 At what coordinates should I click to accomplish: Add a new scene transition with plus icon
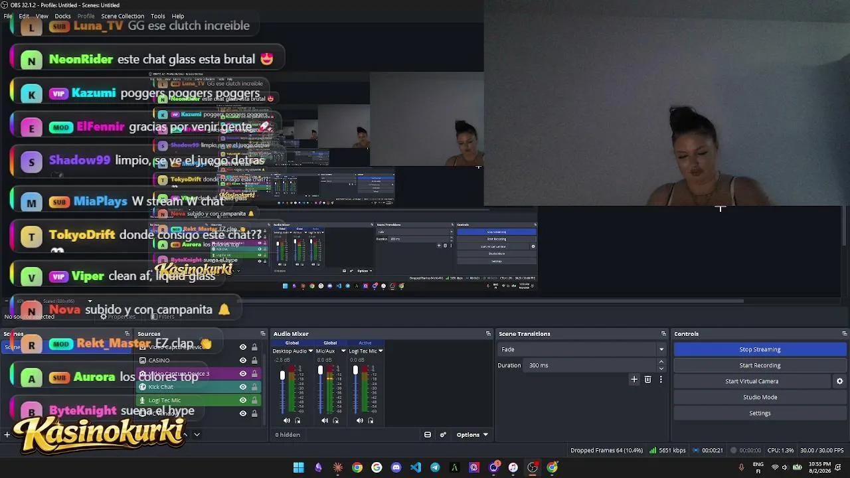634,380
